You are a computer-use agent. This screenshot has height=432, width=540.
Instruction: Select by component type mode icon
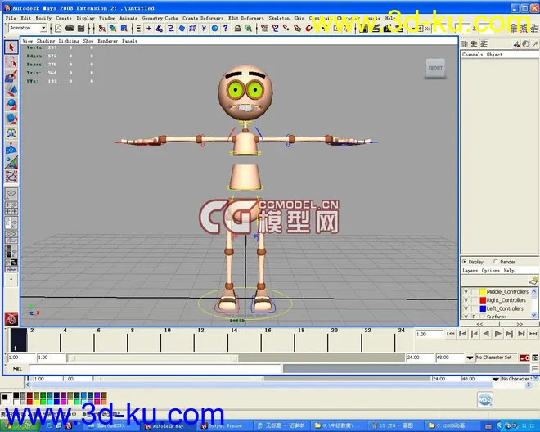[x=124, y=29]
